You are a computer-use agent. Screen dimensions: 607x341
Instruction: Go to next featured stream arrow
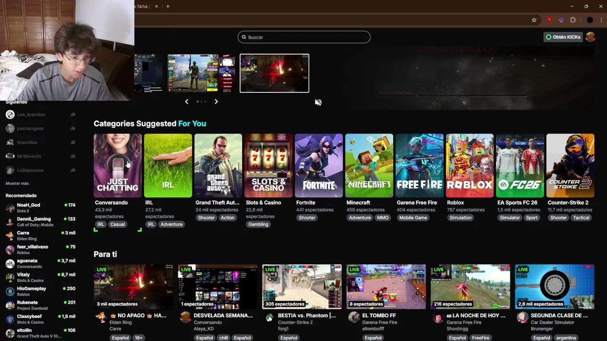[x=216, y=101]
